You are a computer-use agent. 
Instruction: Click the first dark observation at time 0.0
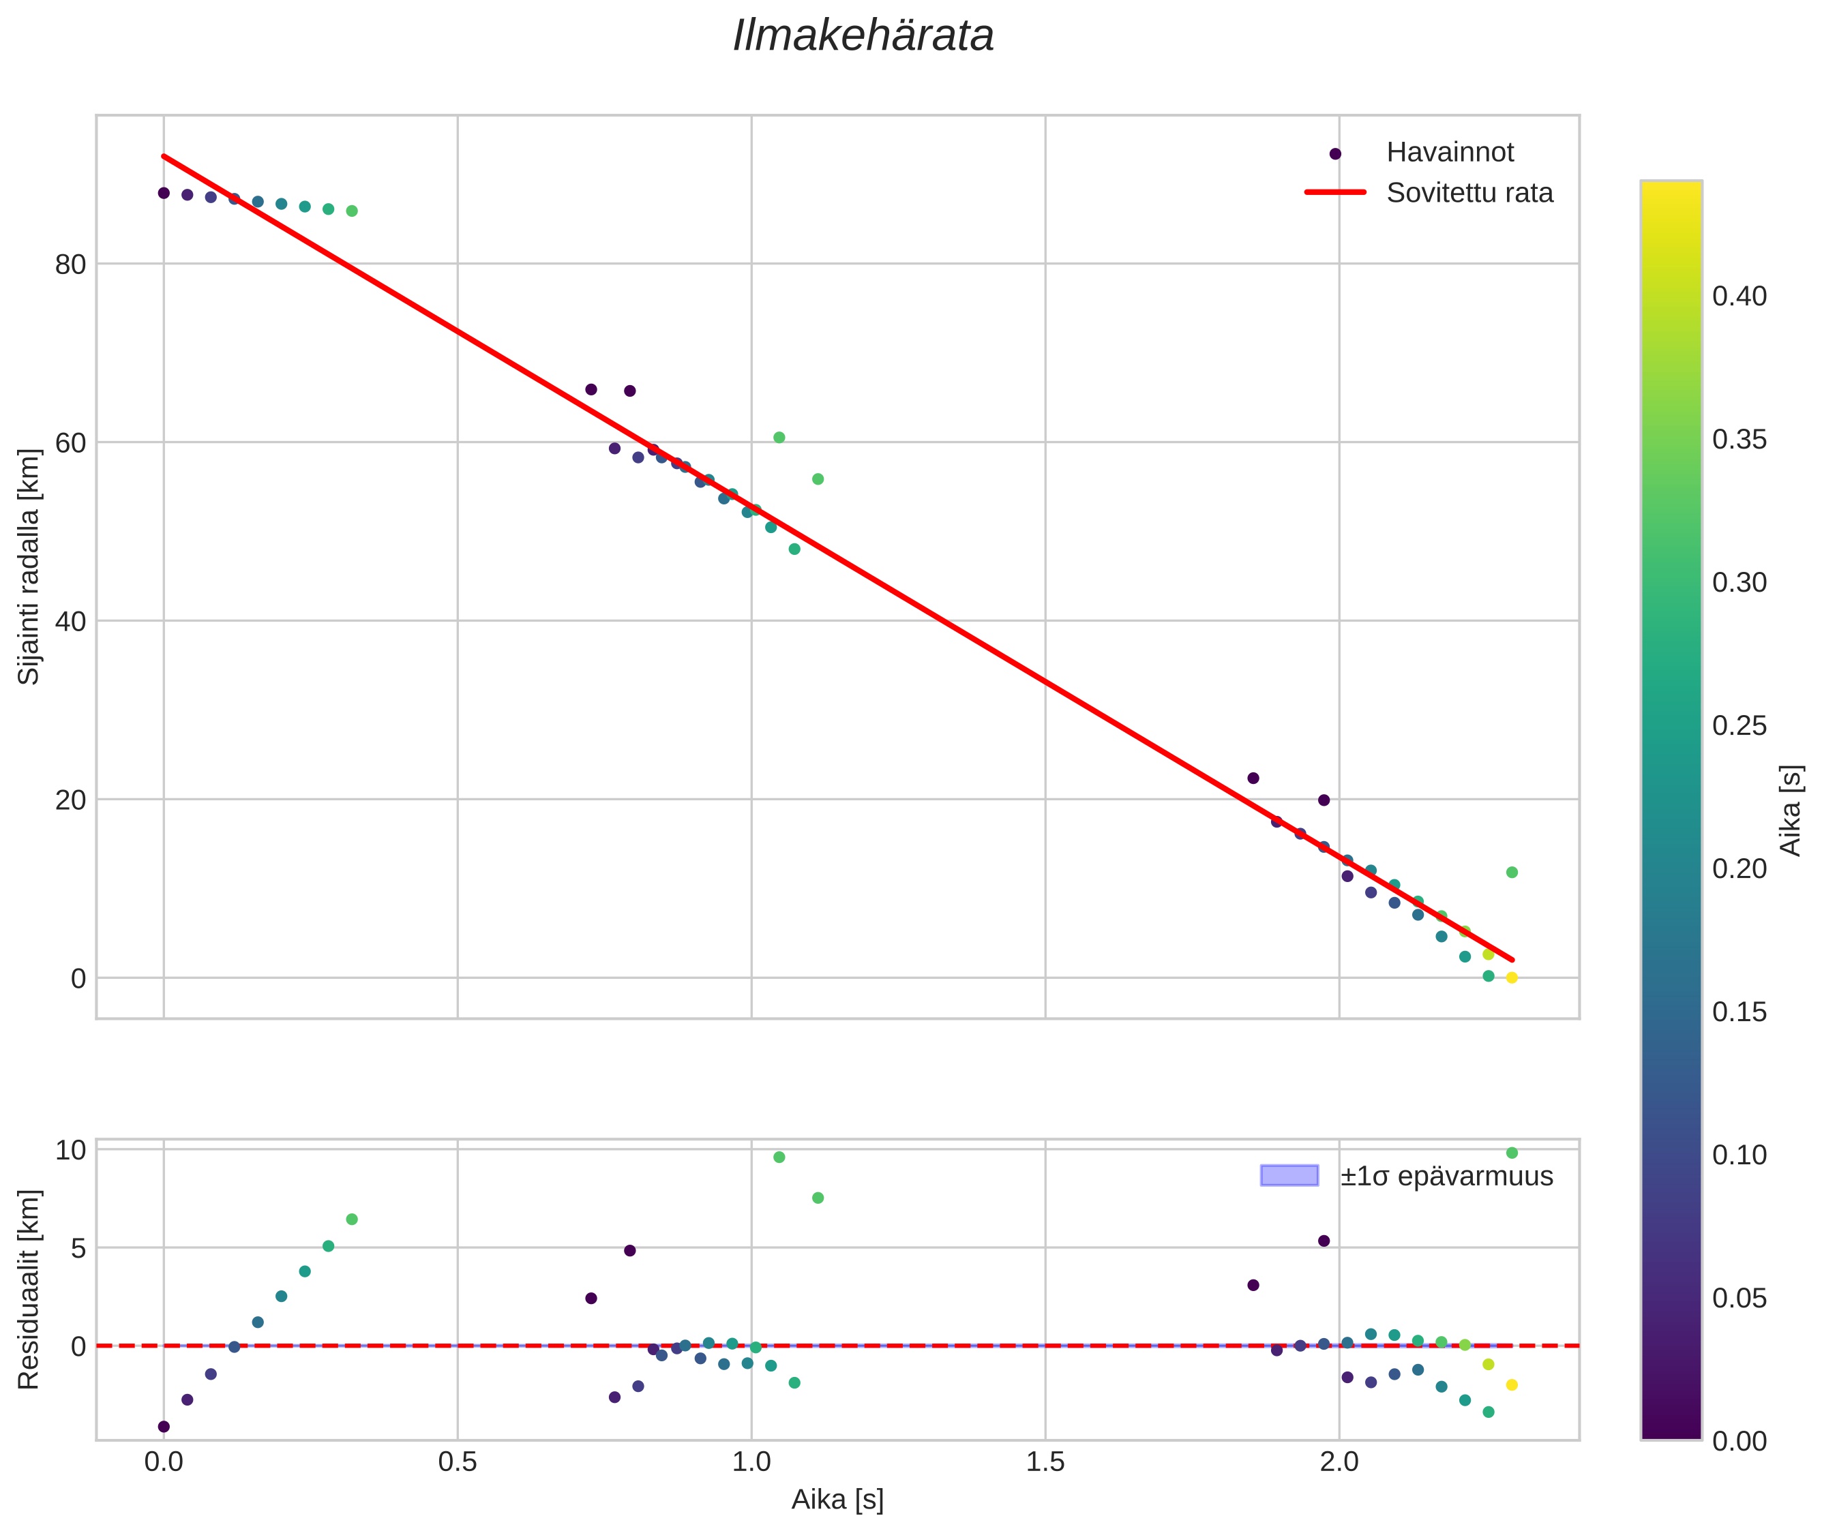(x=163, y=193)
